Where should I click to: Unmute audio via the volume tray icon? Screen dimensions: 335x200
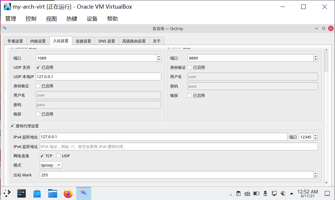[x=283, y=193]
